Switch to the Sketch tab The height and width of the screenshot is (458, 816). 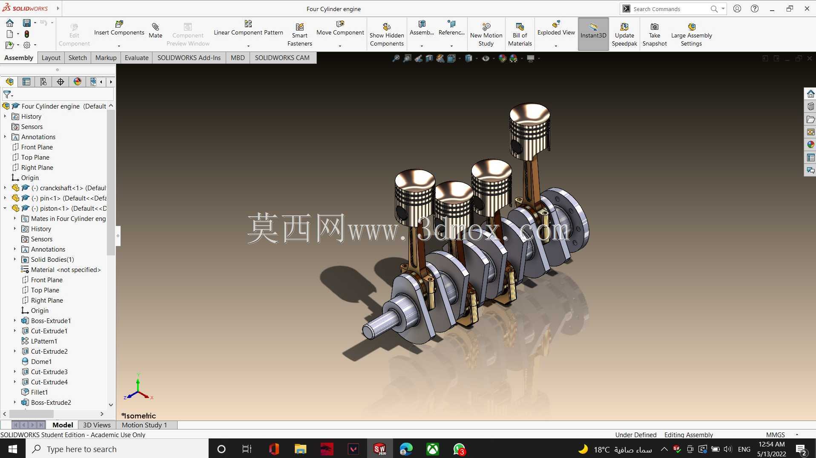tap(78, 58)
